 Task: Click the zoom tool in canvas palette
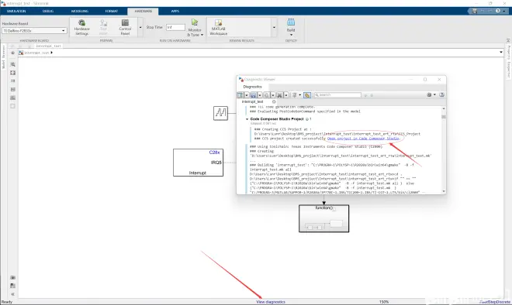click(12, 64)
